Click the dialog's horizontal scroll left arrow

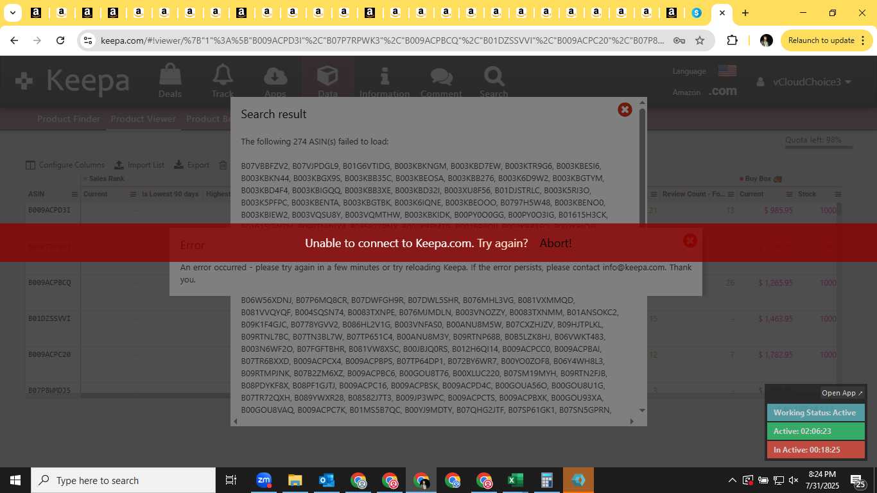(x=235, y=421)
